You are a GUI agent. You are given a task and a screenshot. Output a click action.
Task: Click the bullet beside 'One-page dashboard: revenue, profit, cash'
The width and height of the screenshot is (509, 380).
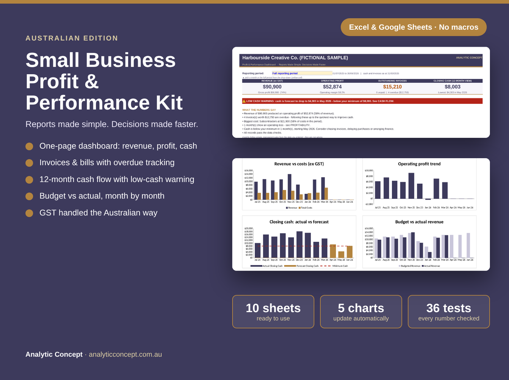click(x=29, y=146)
